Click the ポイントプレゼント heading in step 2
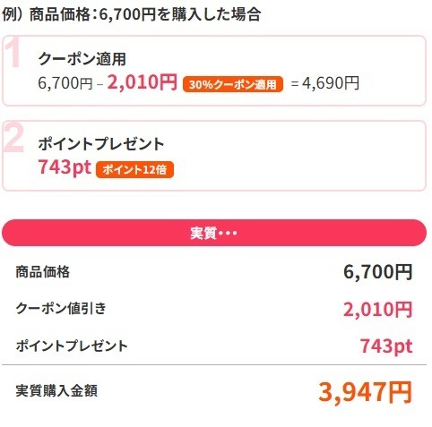 coord(101,144)
